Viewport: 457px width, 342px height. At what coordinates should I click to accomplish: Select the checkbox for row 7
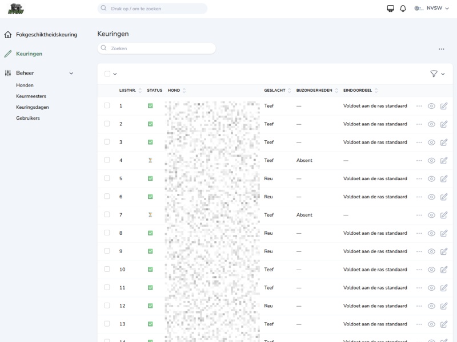click(x=107, y=215)
